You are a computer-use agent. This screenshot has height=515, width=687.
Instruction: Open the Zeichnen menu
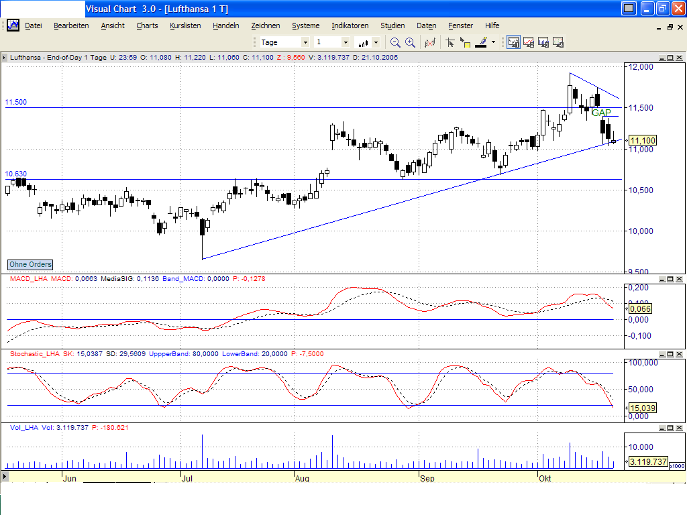pyautogui.click(x=266, y=25)
